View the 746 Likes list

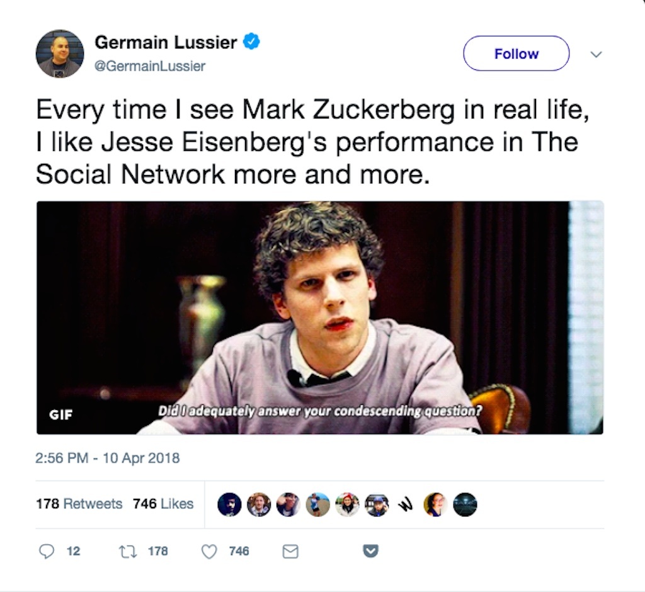coord(163,504)
